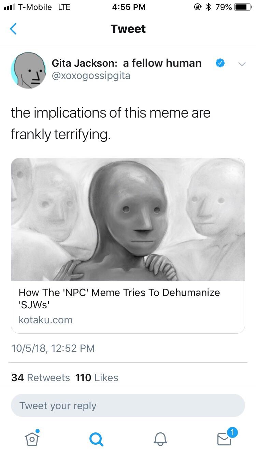The height and width of the screenshot is (456, 256).
Task: Tap the back arrow icon
Action: coord(13,29)
